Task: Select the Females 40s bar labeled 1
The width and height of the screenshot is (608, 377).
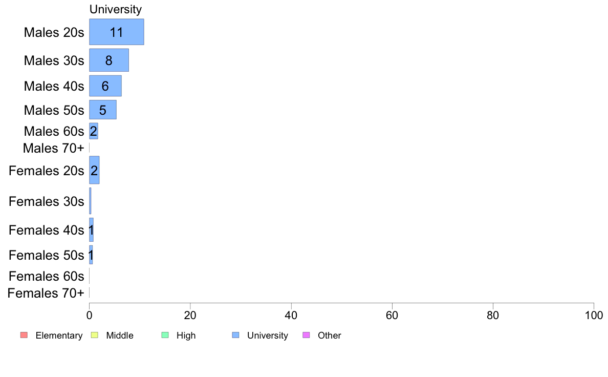Action: pyautogui.click(x=91, y=230)
